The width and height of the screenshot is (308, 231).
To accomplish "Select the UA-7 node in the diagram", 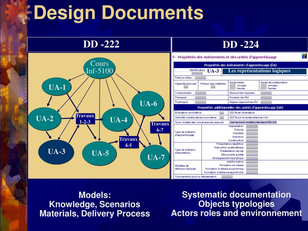I will coord(155,157).
